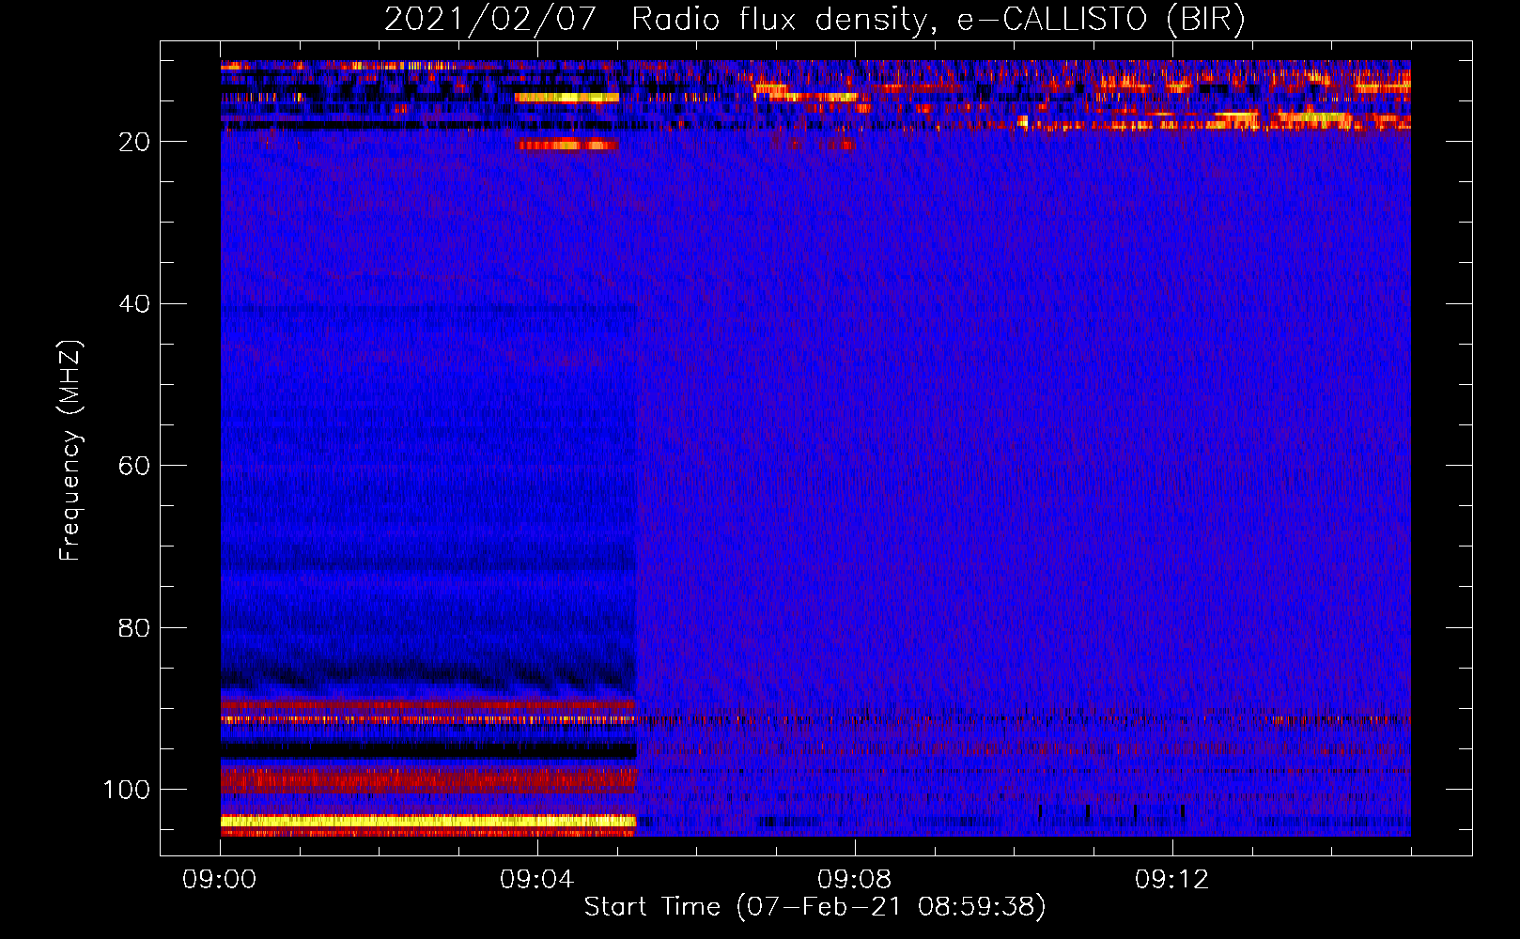Click the 80 MHz frequency tick label
1520x939 pixels.
135,627
